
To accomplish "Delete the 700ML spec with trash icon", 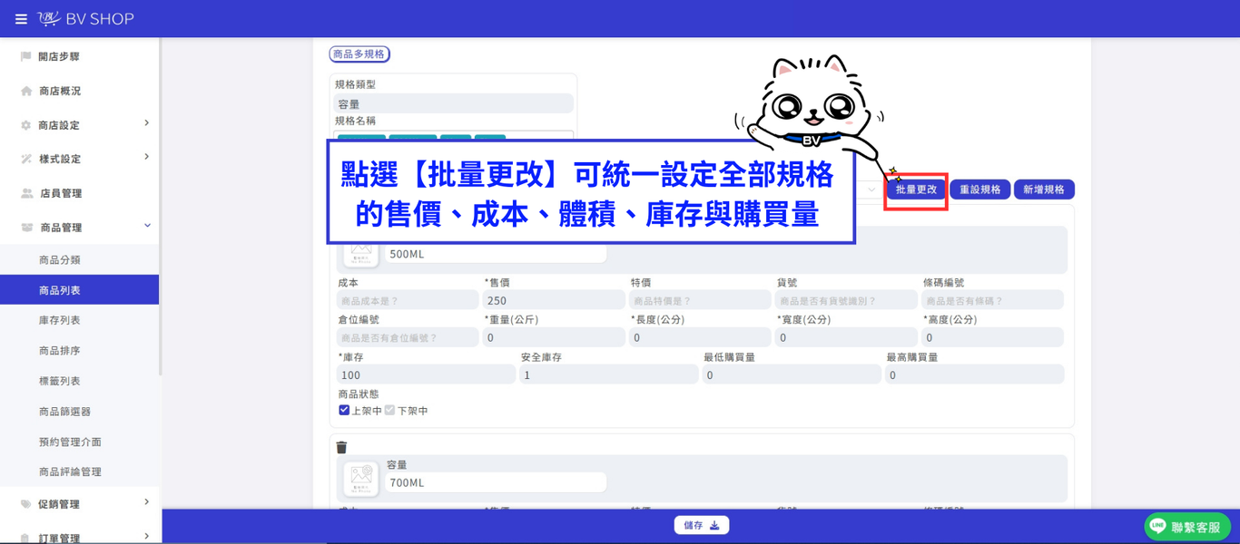I will point(341,447).
